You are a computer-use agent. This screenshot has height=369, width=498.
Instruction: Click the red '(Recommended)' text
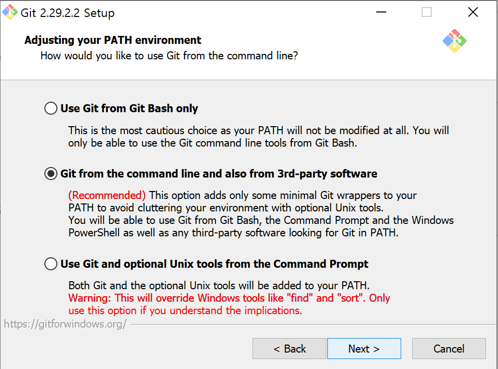pos(107,195)
